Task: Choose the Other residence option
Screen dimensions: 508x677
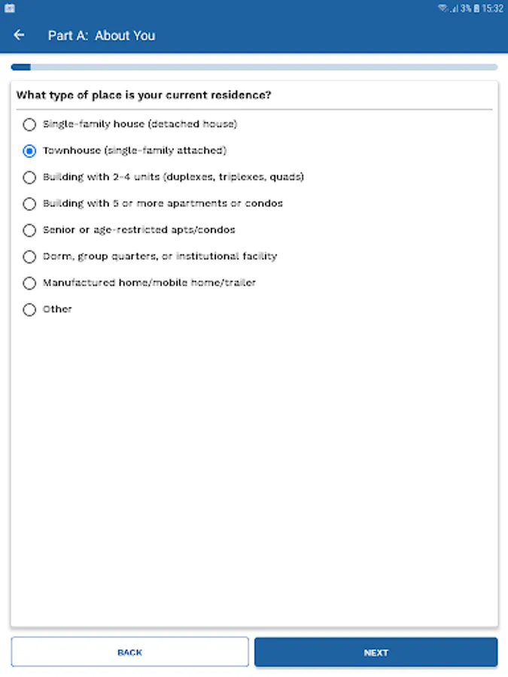Action: point(29,310)
